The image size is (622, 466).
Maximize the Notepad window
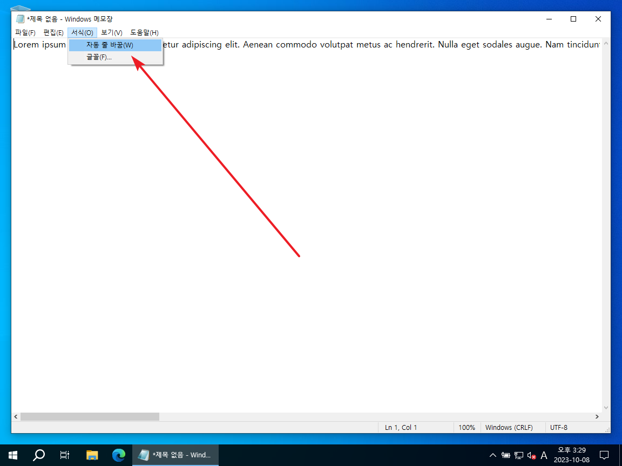tap(573, 19)
